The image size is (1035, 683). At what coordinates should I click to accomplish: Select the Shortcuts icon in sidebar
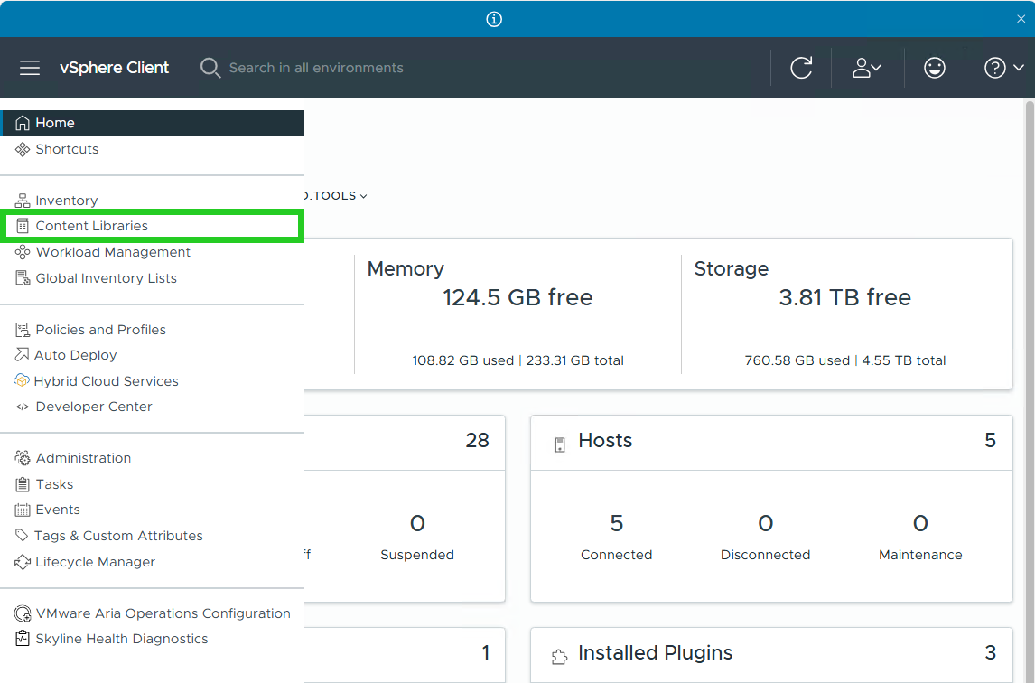(x=22, y=149)
